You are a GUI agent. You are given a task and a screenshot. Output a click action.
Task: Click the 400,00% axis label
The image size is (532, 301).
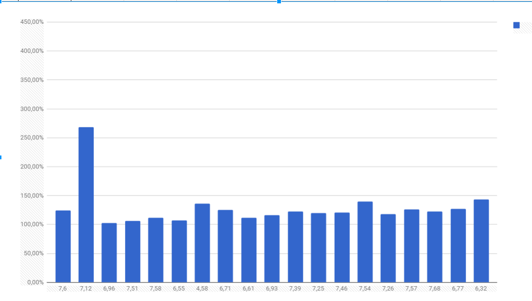(32, 51)
